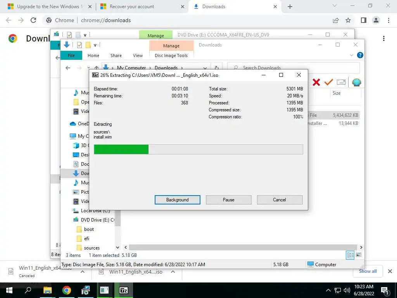This screenshot has width=397, height=298.
Task: Open quick access toolbar dropdown in Downloads window
Action: 95,45
